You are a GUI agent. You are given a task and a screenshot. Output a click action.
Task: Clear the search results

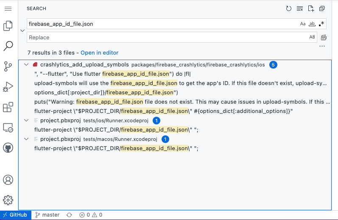(300, 8)
